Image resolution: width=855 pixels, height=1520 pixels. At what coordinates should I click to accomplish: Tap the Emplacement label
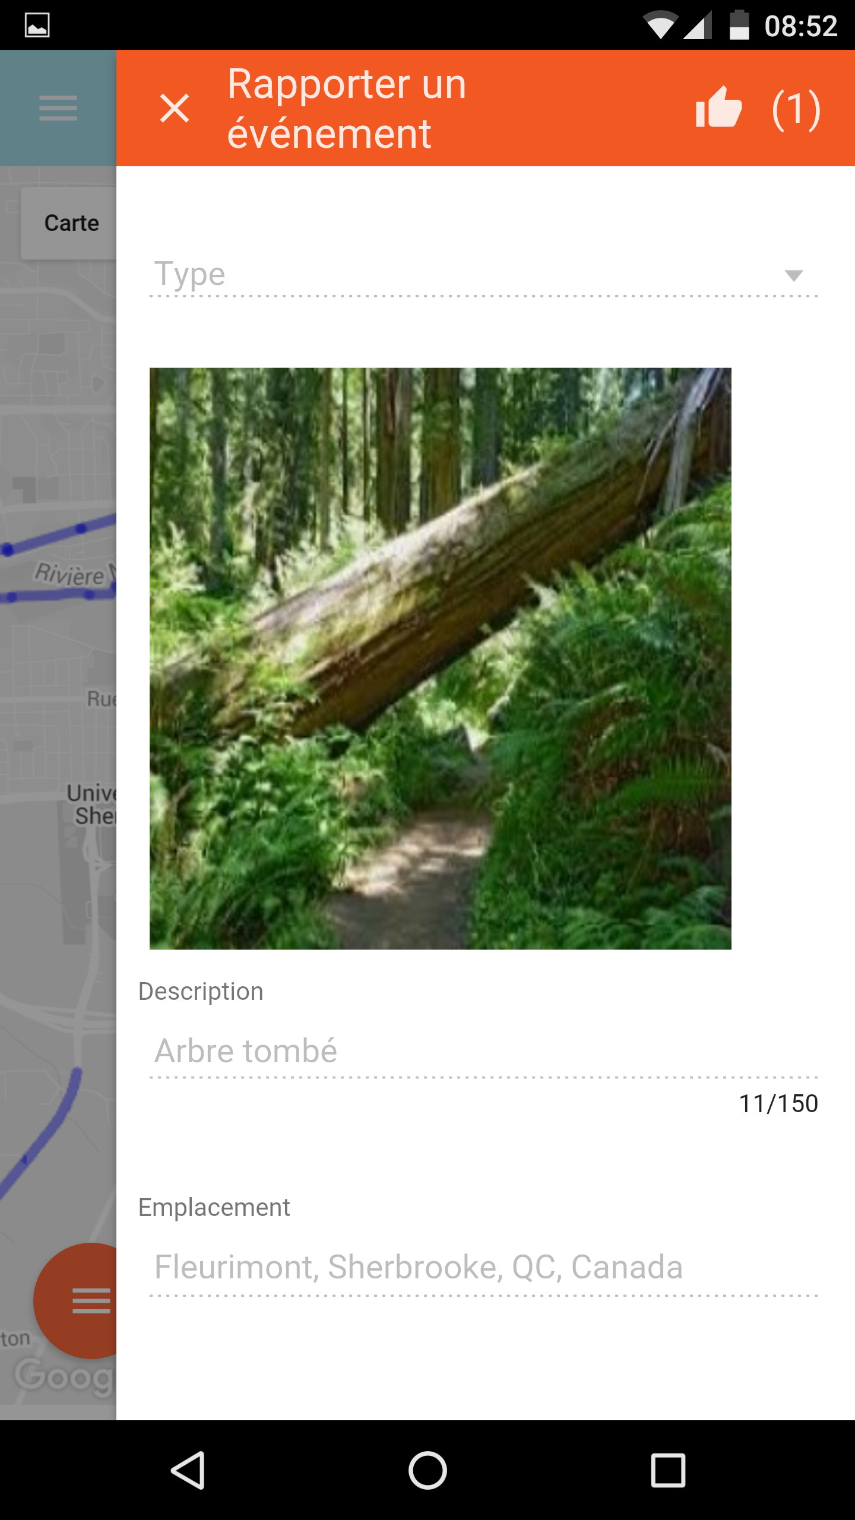pyautogui.click(x=214, y=1208)
